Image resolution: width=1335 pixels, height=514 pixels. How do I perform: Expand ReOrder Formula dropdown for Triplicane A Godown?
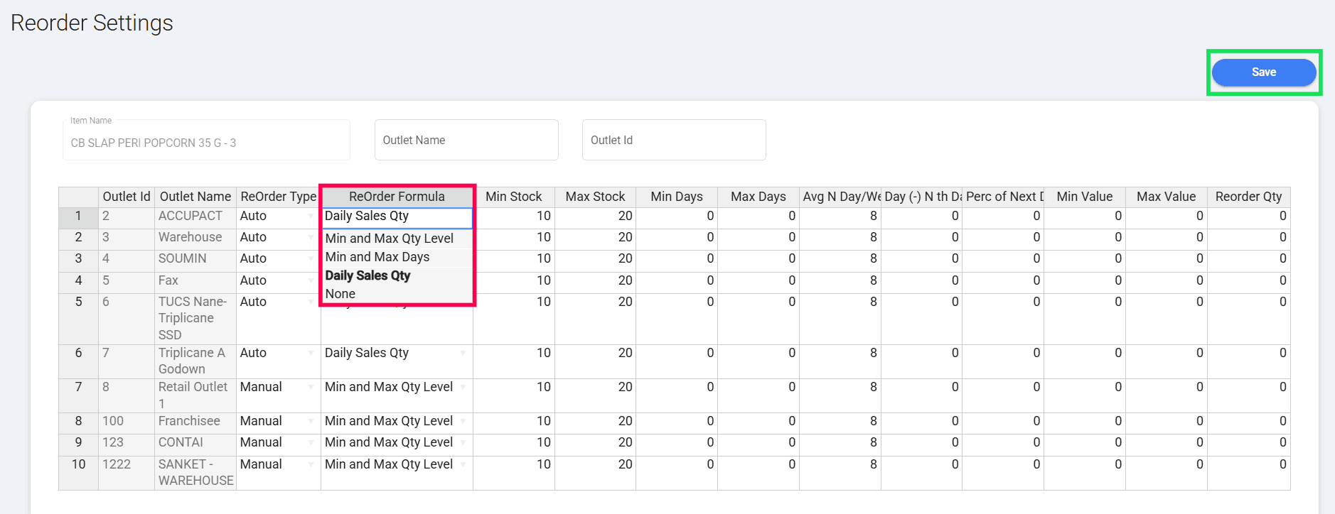[x=463, y=354]
